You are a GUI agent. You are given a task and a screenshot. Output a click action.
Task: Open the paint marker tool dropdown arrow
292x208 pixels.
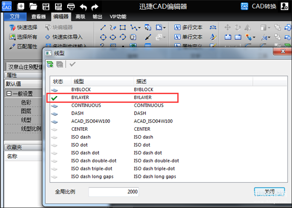[254, 37]
